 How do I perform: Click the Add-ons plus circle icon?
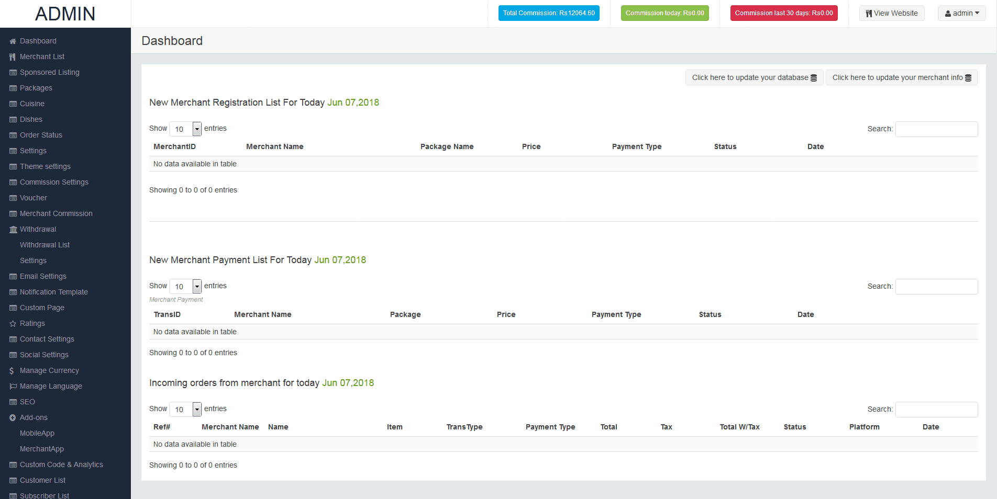(x=13, y=418)
